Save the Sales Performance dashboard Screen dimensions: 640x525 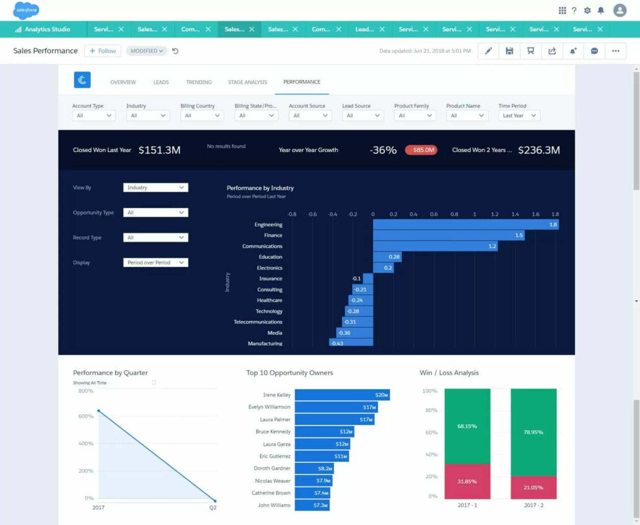coord(509,51)
